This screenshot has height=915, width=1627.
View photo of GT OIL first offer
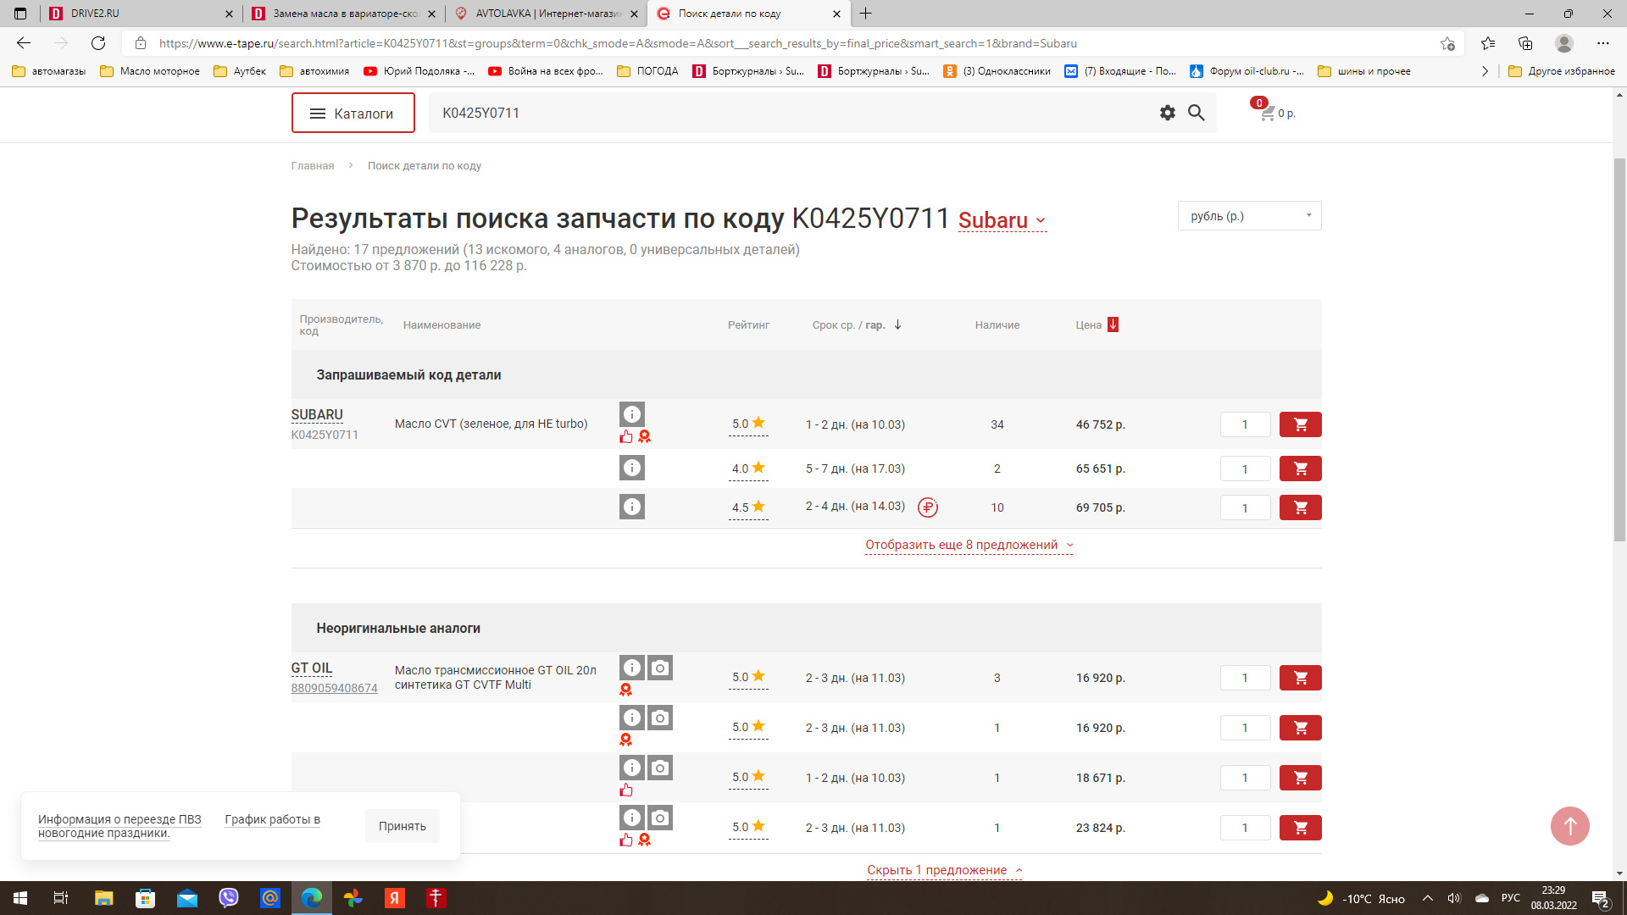pyautogui.click(x=660, y=668)
